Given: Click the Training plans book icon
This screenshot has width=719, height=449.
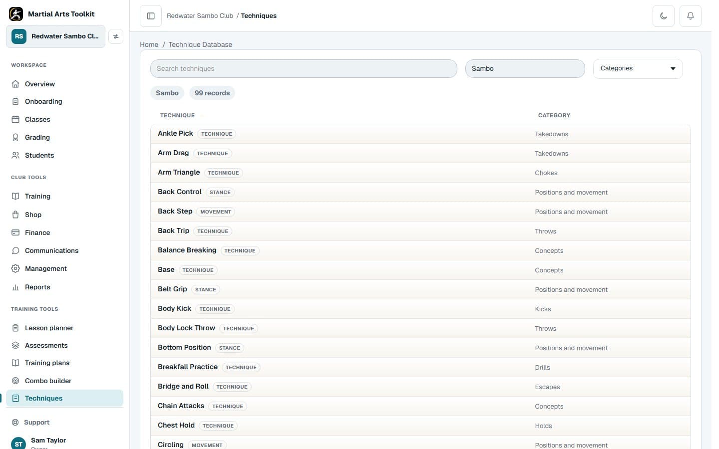Looking at the screenshot, I should tap(15, 363).
